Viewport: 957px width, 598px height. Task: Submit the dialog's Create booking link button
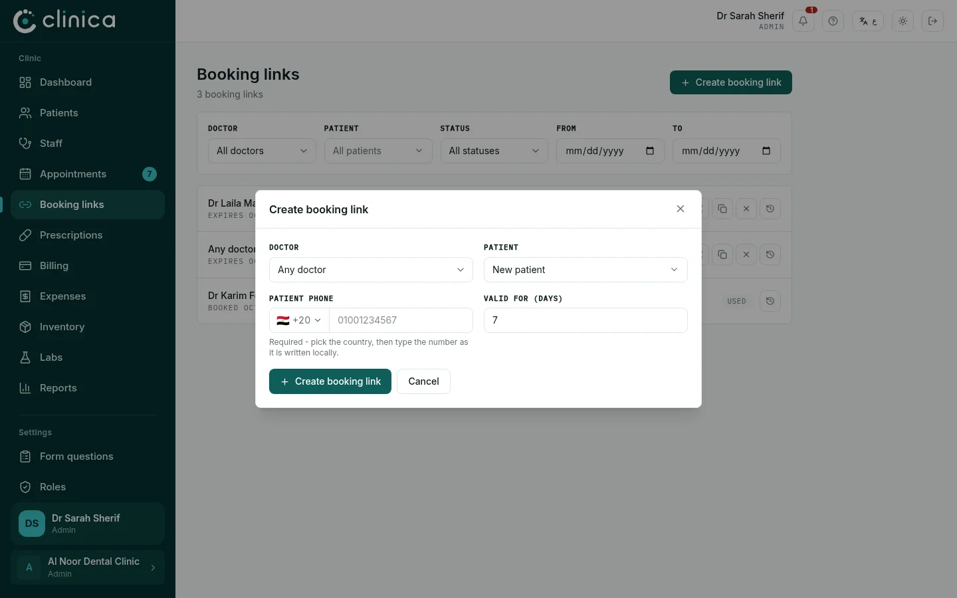pyautogui.click(x=330, y=381)
